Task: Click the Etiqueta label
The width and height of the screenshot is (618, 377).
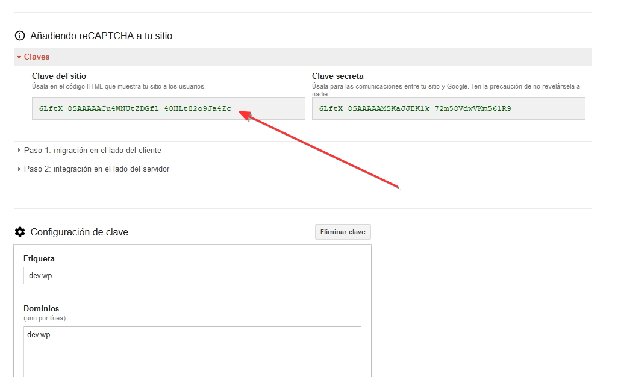Action: [39, 259]
